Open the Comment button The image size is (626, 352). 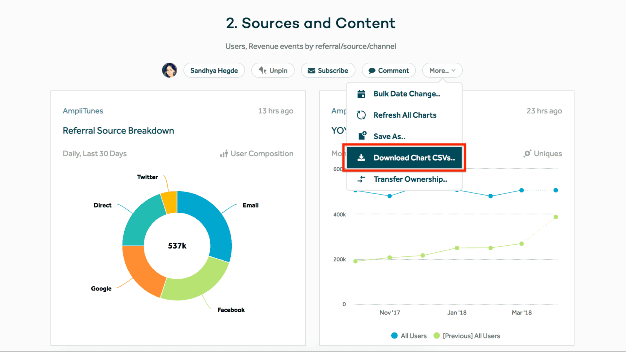tap(389, 70)
